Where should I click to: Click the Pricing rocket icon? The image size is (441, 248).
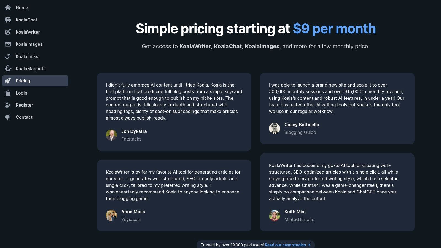point(8,81)
